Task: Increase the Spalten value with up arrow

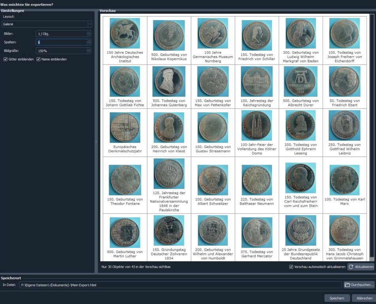Action: [x=89, y=40]
